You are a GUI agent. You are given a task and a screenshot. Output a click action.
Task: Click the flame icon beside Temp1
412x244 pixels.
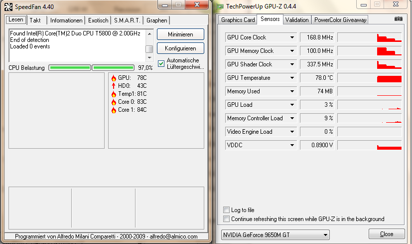[114, 94]
